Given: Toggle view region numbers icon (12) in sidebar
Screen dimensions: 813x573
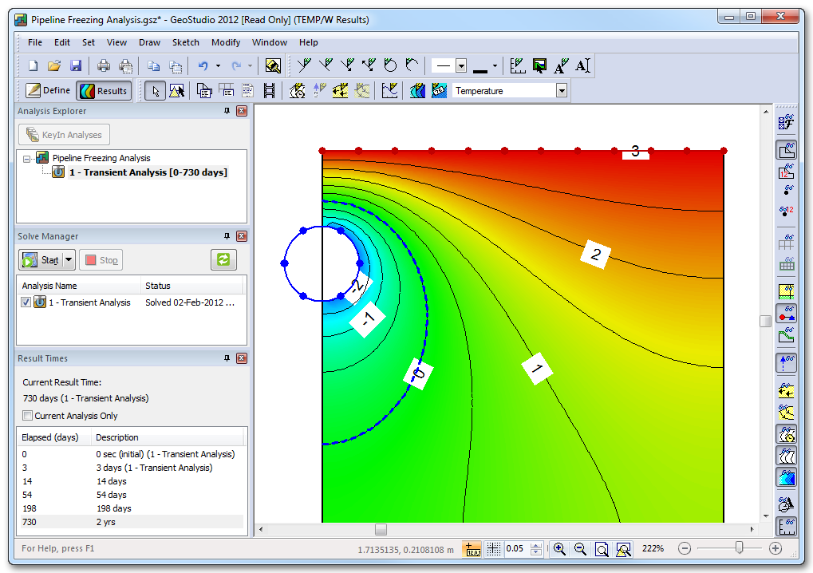Looking at the screenshot, I should click(x=786, y=171).
